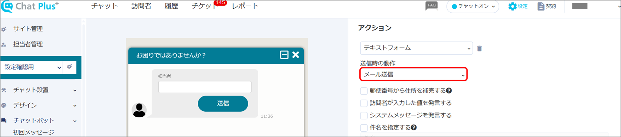Click the 11:36 timestamp
621x137 pixels.
[x=267, y=116]
